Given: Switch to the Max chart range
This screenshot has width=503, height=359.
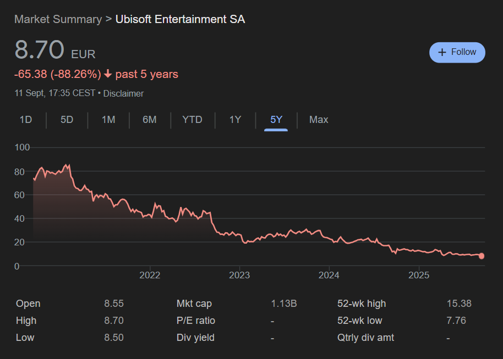Looking at the screenshot, I should 319,120.
